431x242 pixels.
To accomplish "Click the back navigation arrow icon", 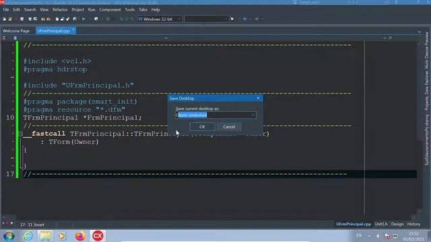I will tap(244, 19).
